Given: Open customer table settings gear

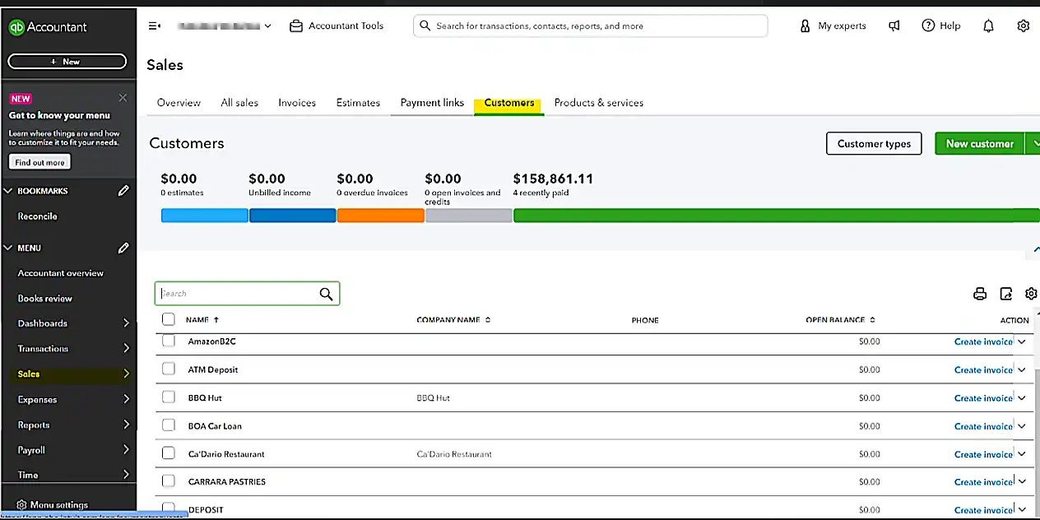Looking at the screenshot, I should click(1031, 294).
